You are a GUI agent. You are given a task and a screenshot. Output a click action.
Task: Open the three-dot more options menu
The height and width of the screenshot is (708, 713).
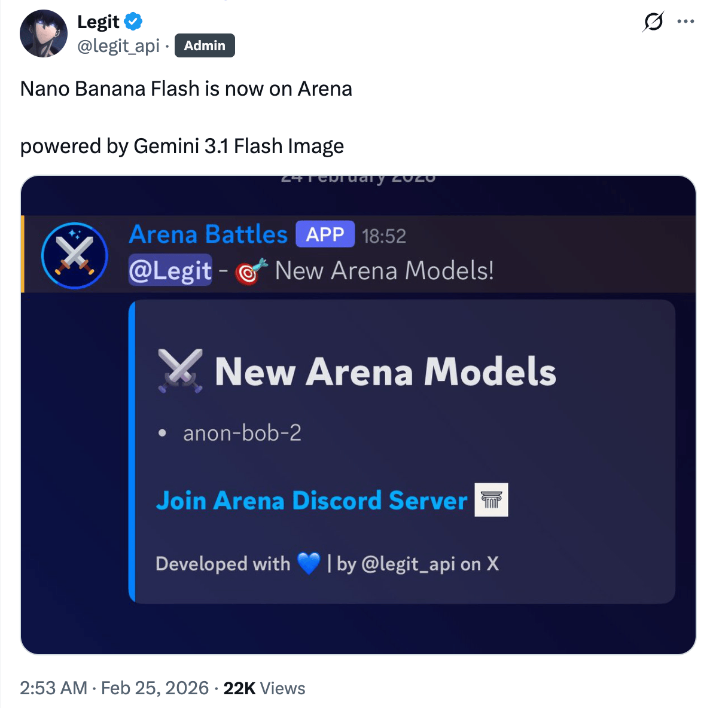[685, 22]
